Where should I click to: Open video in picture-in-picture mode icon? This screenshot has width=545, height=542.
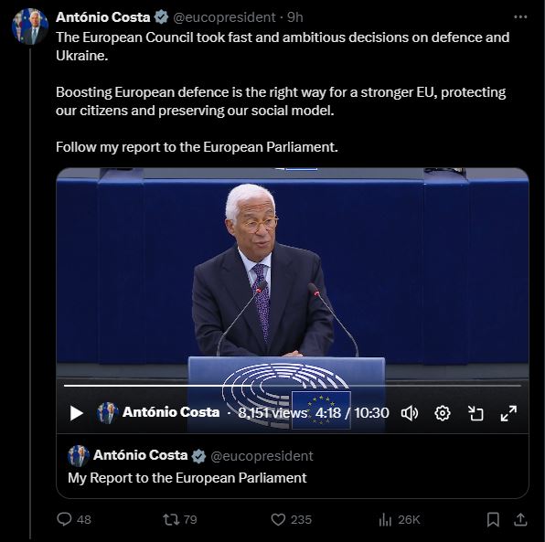476,413
